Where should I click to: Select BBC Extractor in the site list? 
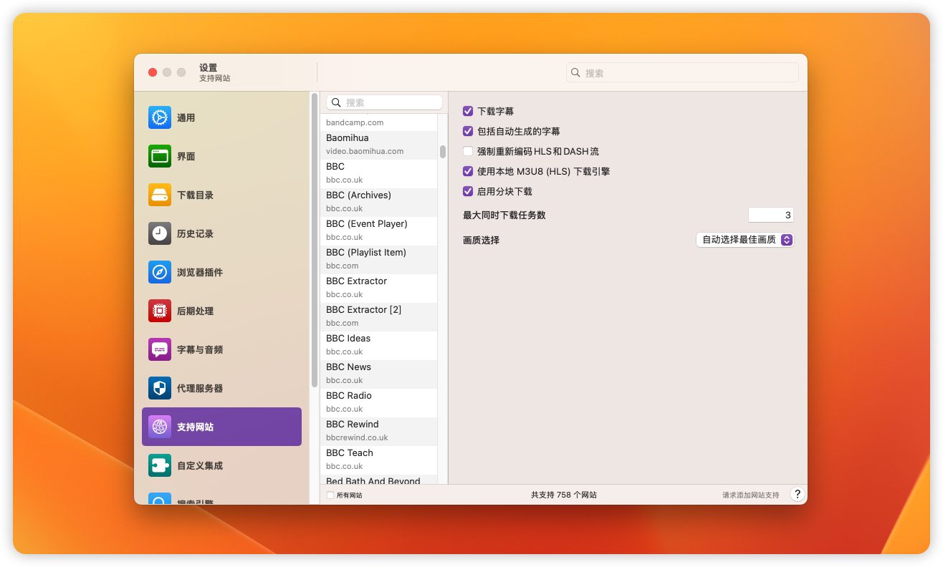(378, 287)
